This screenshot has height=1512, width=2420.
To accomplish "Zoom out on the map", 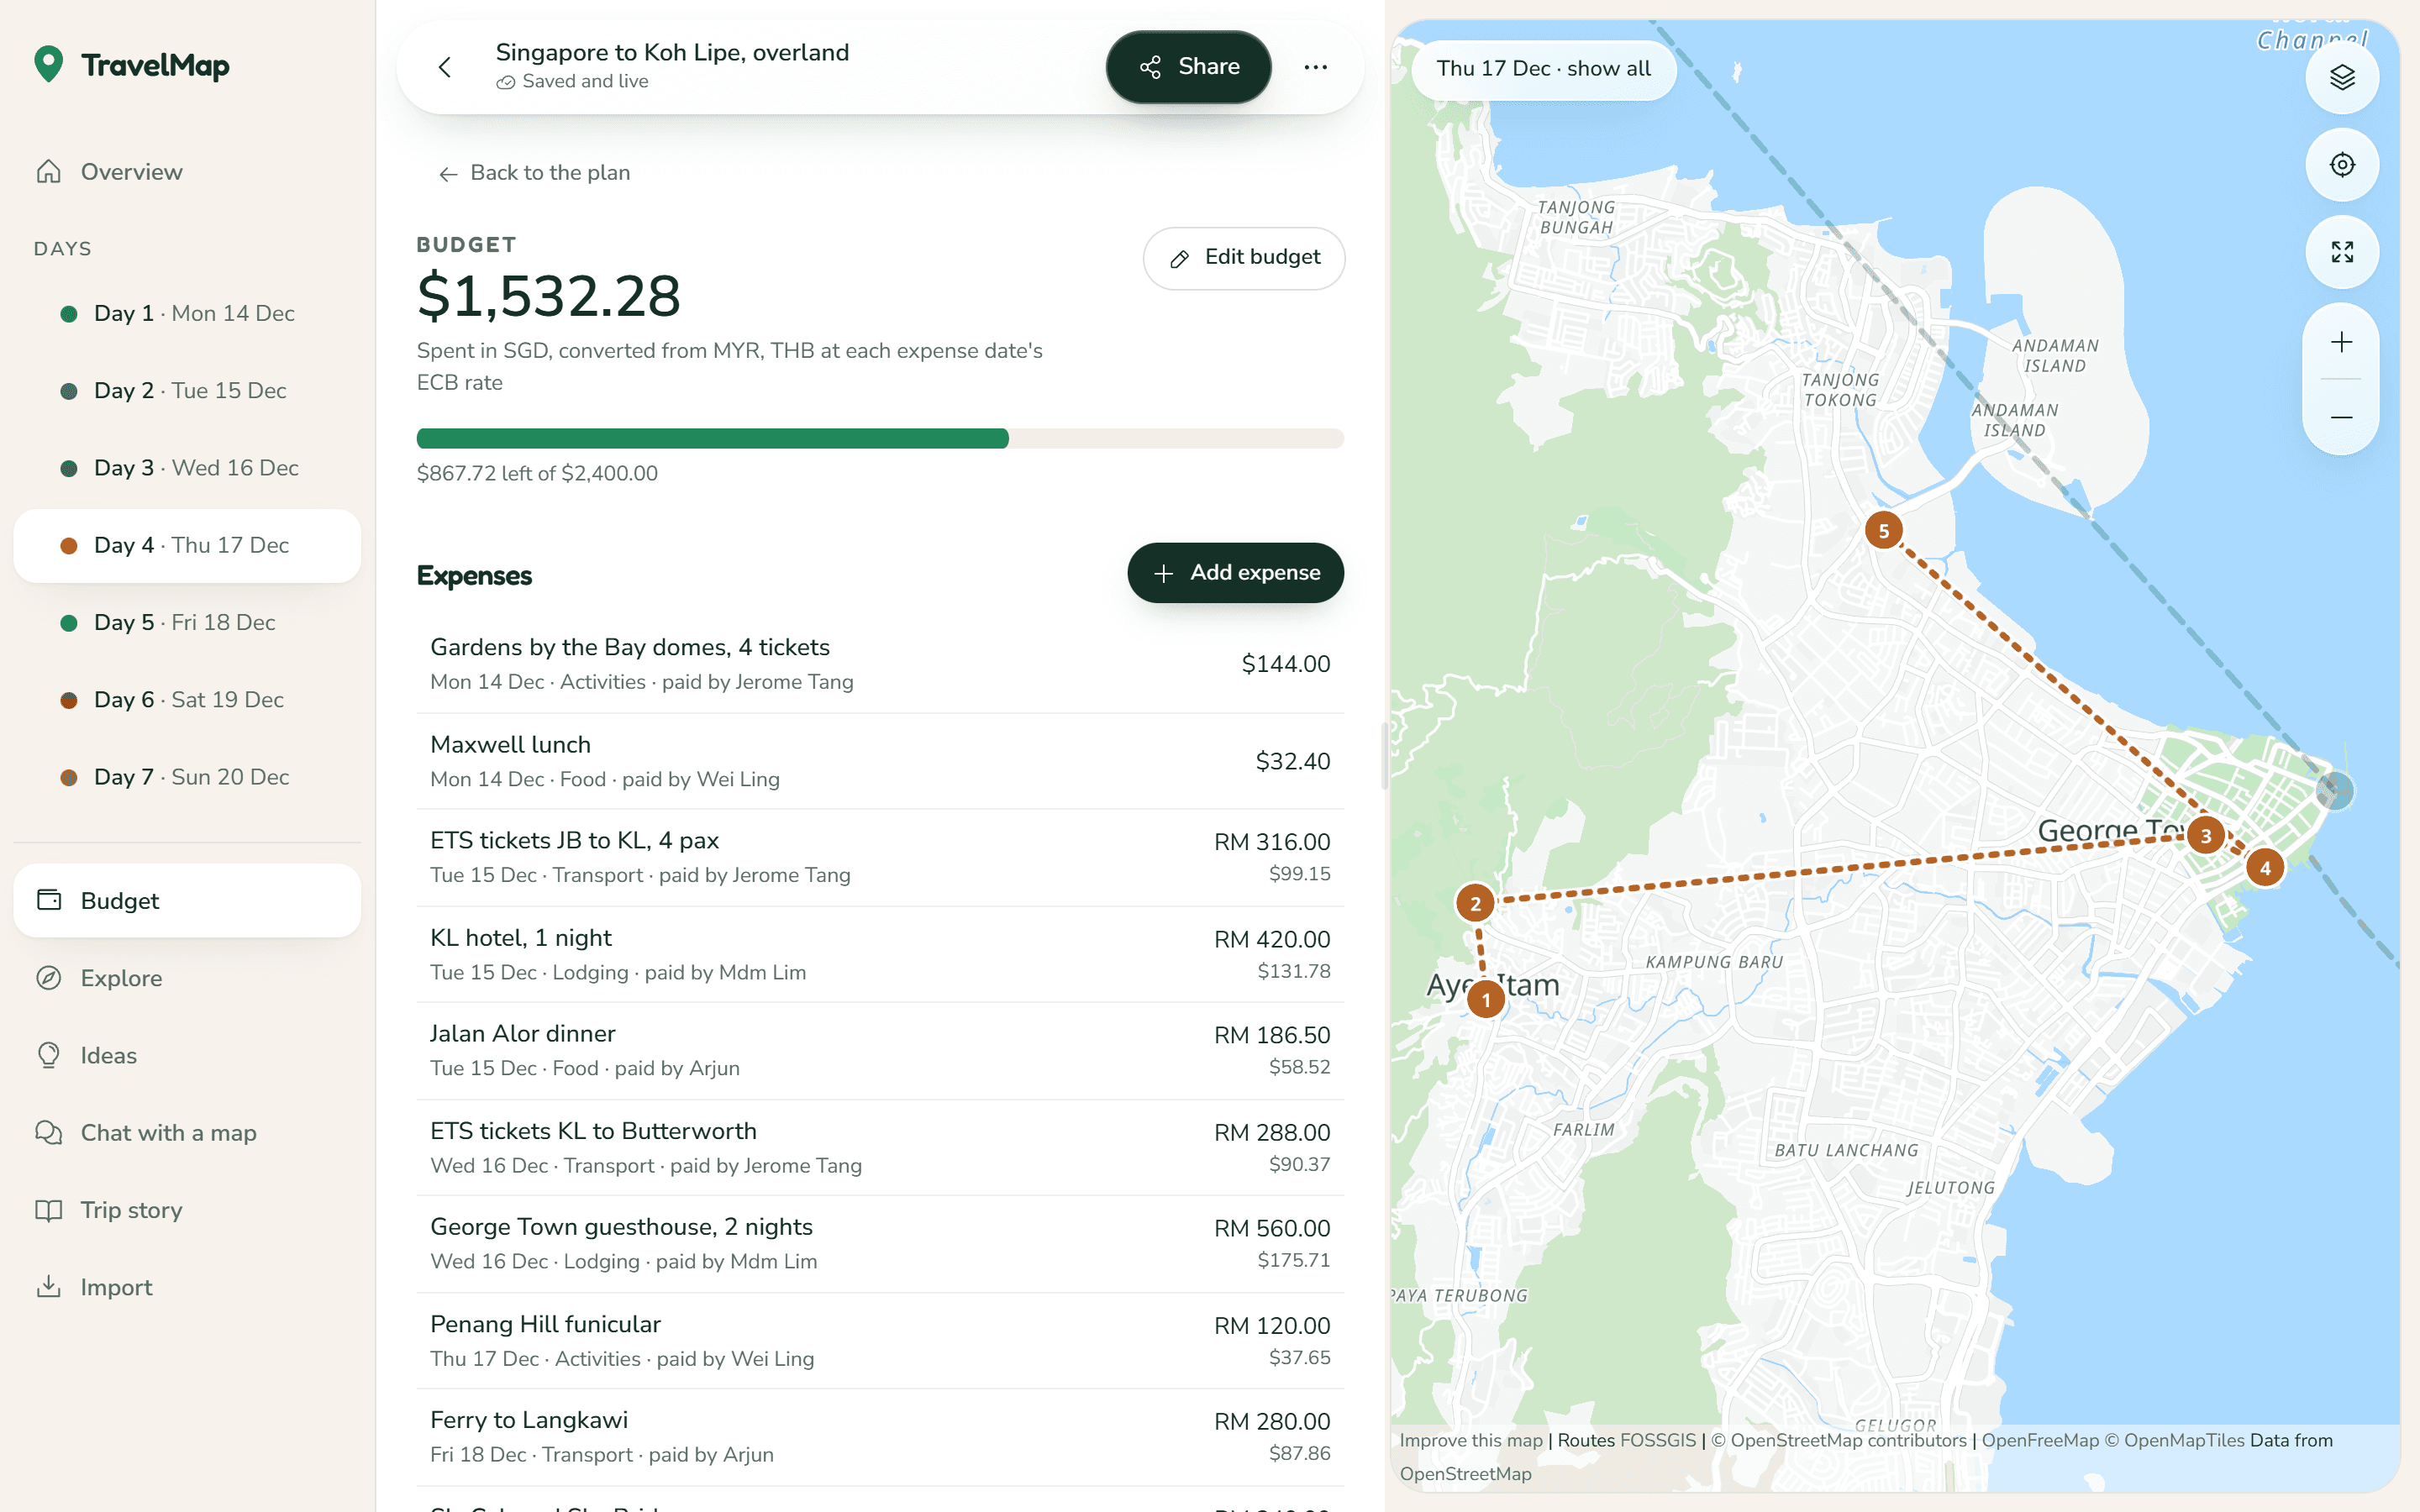I will click(2341, 417).
